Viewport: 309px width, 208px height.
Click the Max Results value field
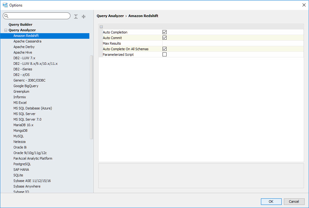(233, 43)
